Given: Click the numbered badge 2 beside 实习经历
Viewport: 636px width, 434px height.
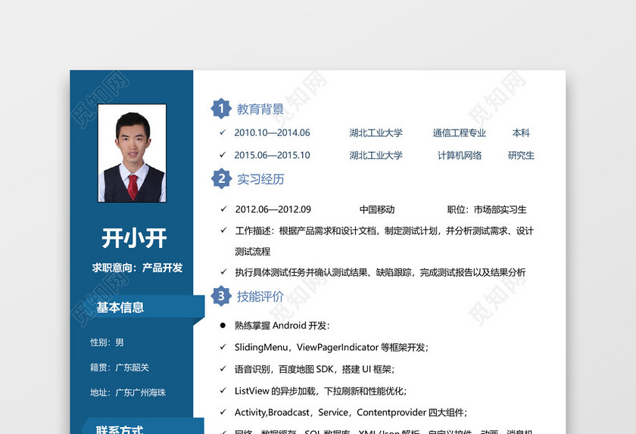Looking at the screenshot, I should [x=221, y=178].
